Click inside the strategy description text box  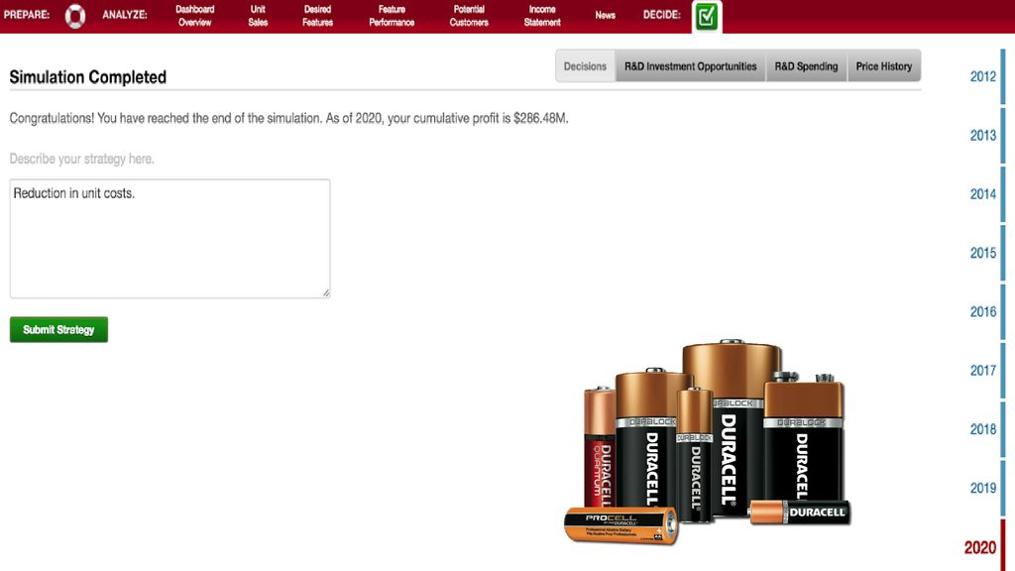pos(169,239)
